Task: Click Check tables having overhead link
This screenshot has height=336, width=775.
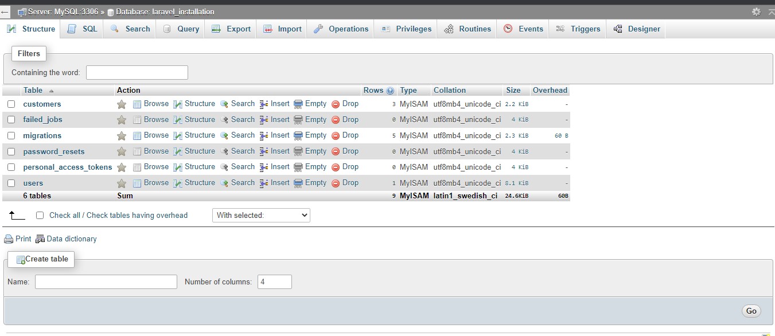Action: 137,216
